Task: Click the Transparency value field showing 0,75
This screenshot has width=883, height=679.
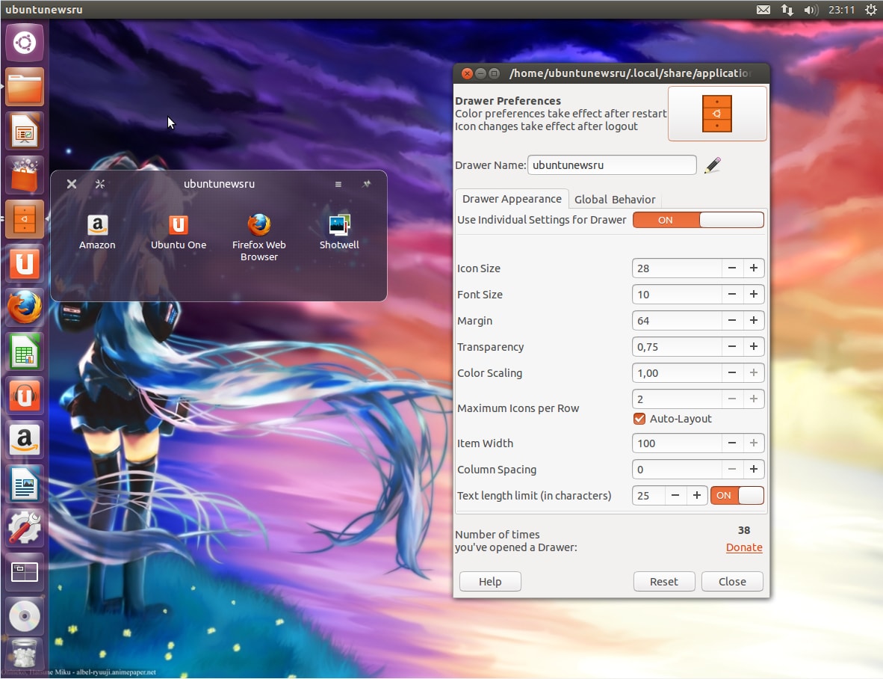Action: [x=677, y=346]
